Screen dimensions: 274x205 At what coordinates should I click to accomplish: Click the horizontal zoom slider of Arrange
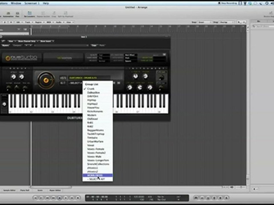click(x=241, y=187)
